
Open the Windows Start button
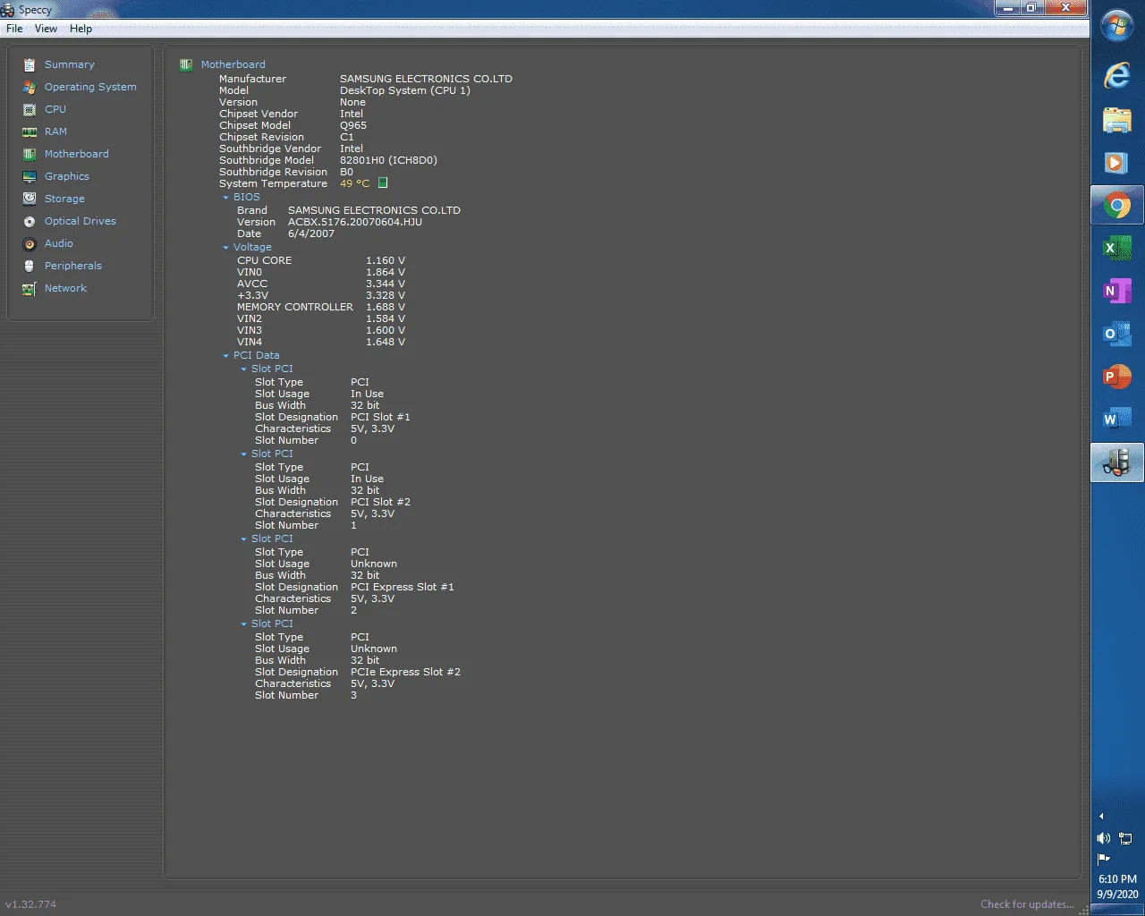pos(1117,26)
